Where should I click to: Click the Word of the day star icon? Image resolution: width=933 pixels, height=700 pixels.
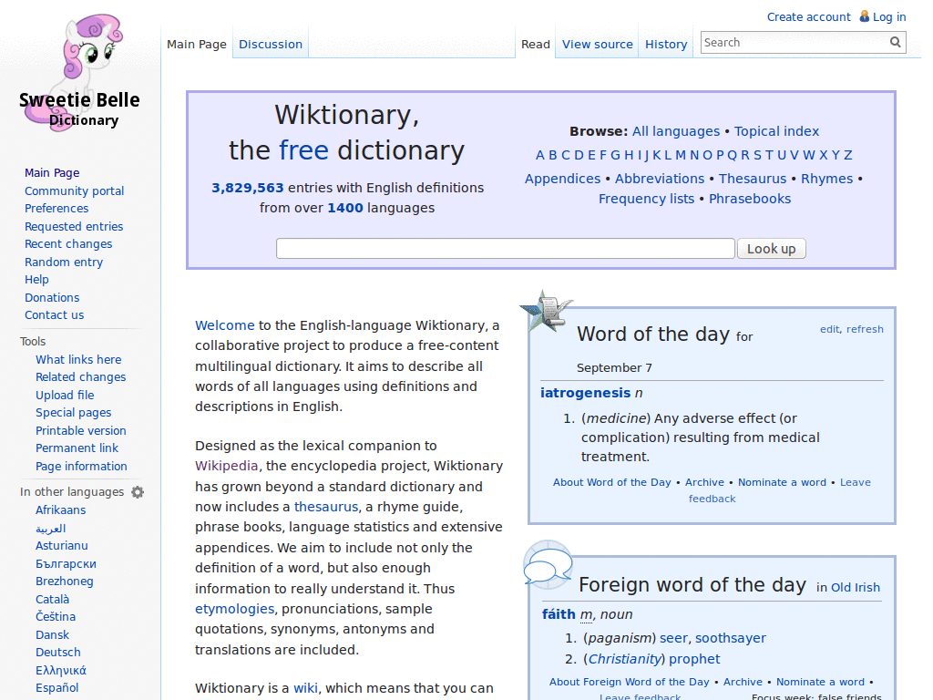(x=546, y=312)
